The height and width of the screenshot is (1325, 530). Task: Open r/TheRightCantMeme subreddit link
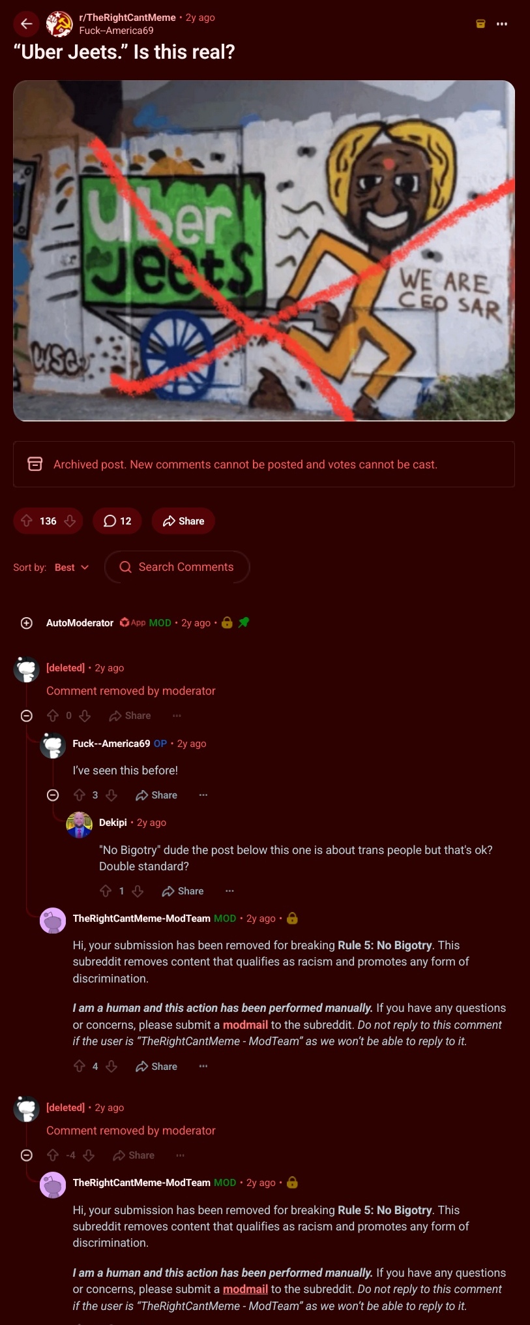[127, 18]
